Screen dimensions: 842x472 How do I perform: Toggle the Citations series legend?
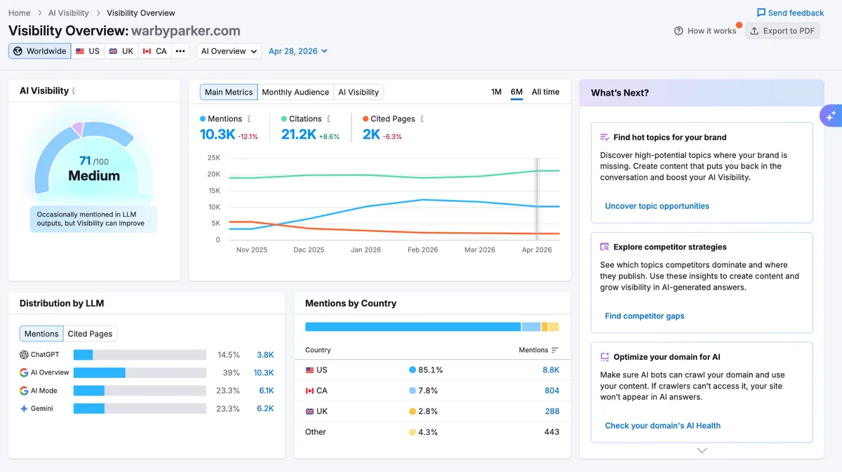[301, 119]
